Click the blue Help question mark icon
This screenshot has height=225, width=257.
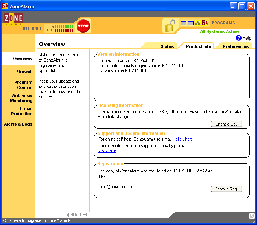[x=239, y=38]
